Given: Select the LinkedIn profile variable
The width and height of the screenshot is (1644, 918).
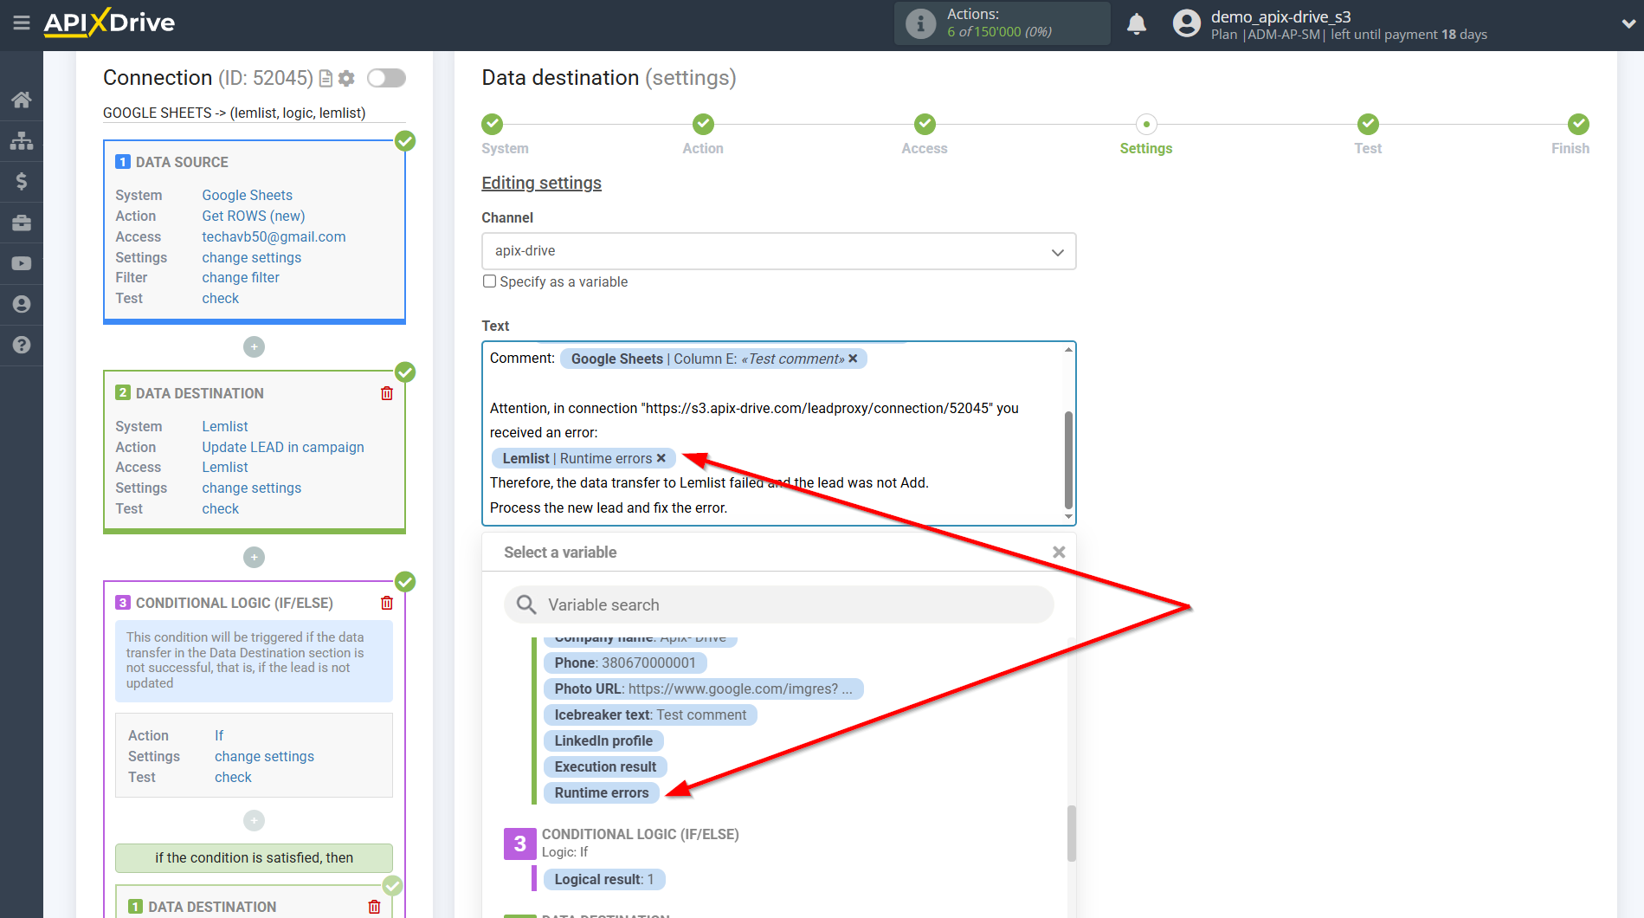Looking at the screenshot, I should click(603, 740).
